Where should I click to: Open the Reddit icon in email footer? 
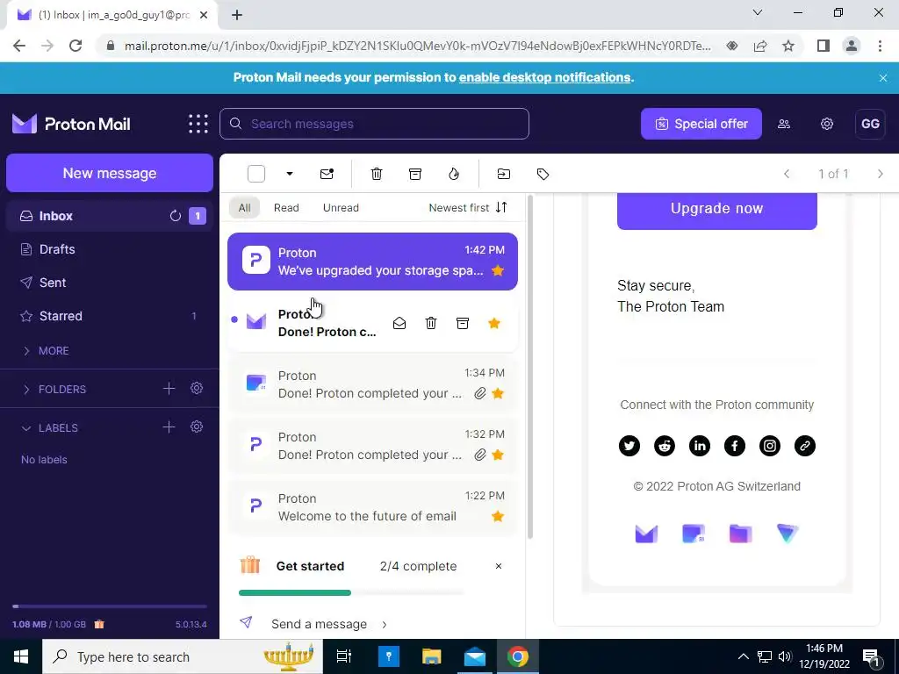665,446
